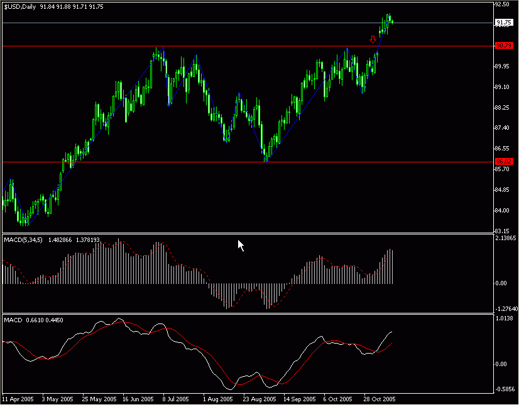519x405 pixels.
Task: Click the 2.13865 histogram scale value
Action: [x=506, y=239]
